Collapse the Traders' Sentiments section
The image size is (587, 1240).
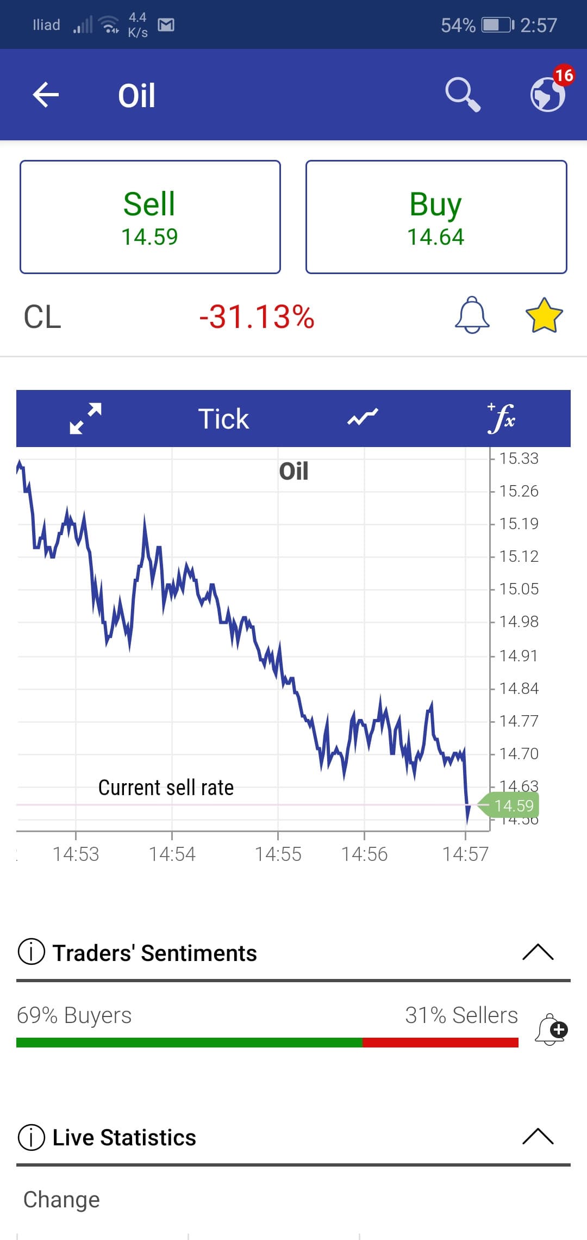(x=538, y=952)
